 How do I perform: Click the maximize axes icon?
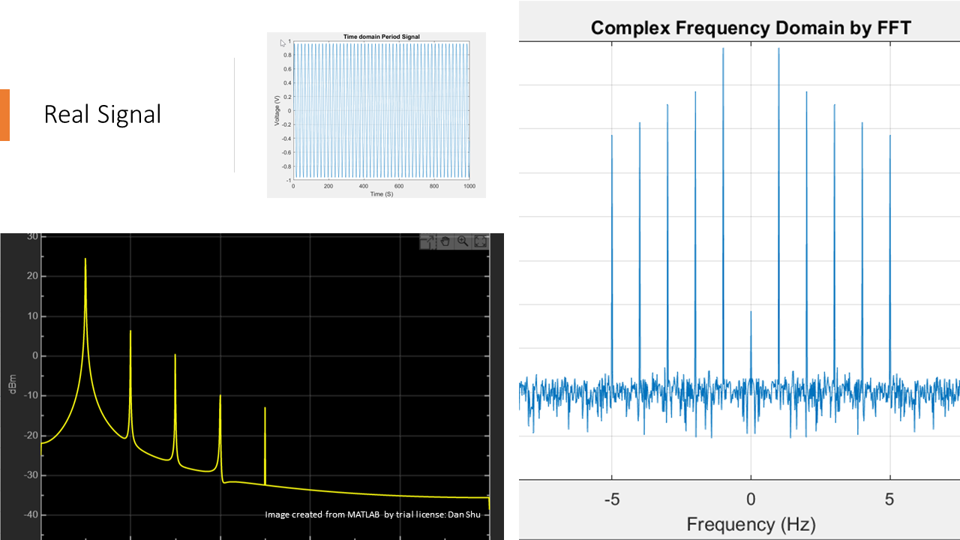pyautogui.click(x=480, y=241)
